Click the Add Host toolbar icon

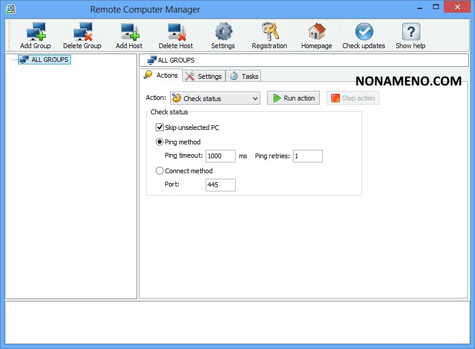pos(129,32)
